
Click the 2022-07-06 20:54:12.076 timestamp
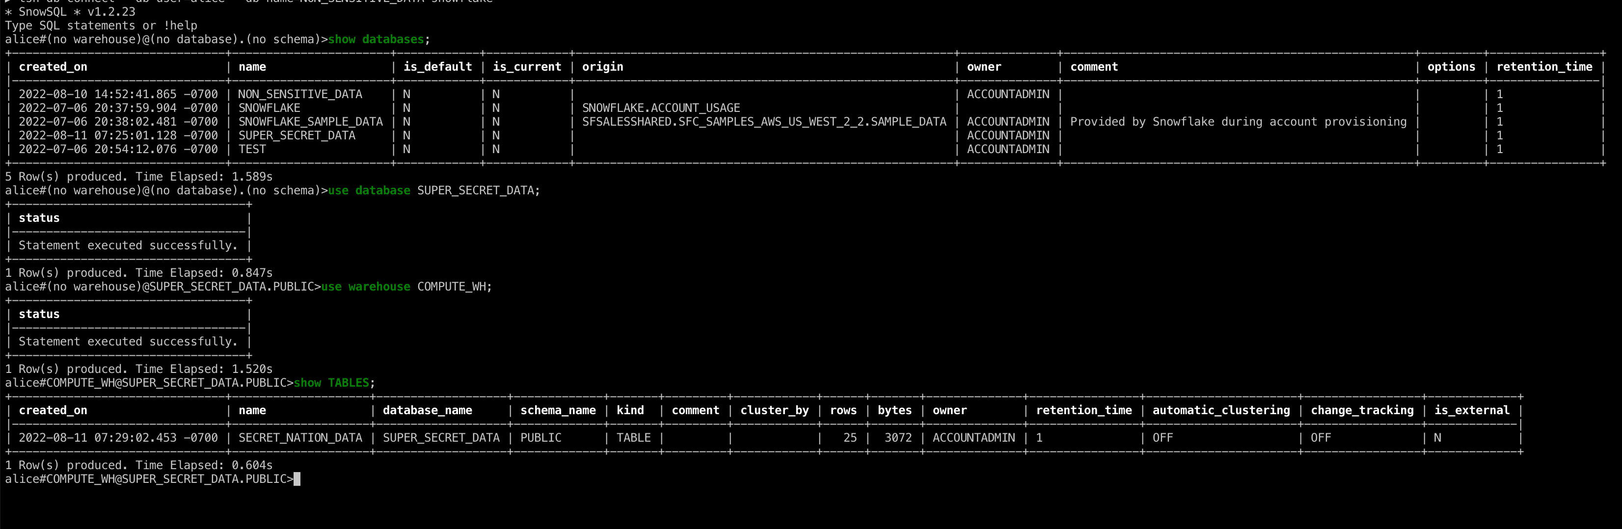point(118,150)
